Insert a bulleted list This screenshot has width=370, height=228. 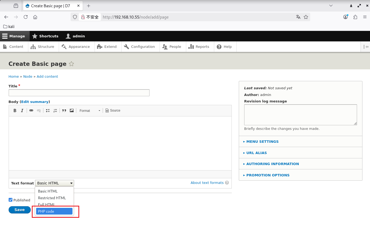48,111
